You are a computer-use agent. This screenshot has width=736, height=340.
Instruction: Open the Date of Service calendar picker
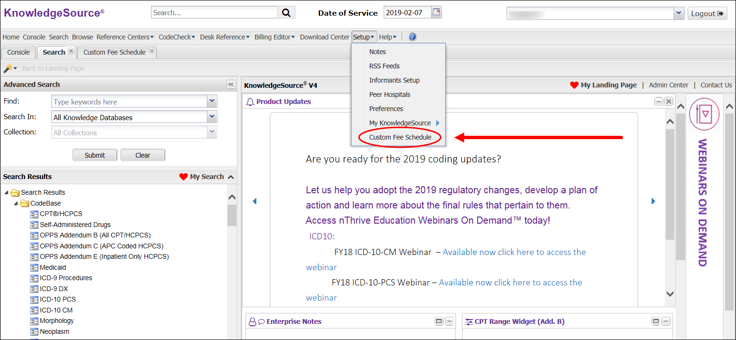(x=436, y=12)
